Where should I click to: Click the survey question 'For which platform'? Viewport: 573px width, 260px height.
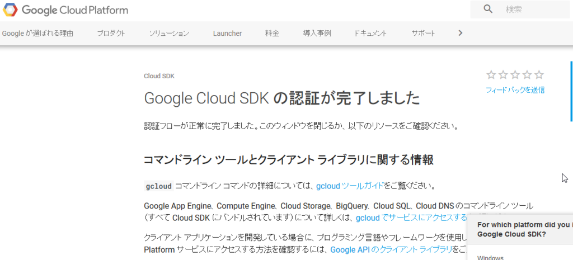tap(525, 229)
